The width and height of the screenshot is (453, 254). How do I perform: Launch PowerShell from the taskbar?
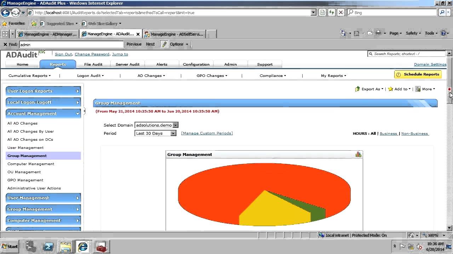point(48,246)
